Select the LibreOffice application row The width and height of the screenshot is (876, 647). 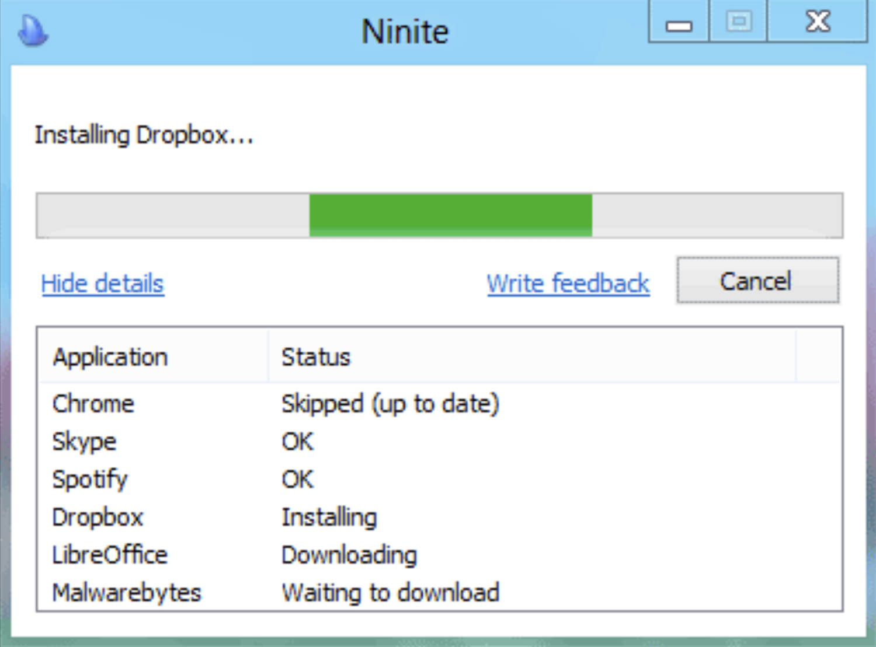[x=440, y=555]
